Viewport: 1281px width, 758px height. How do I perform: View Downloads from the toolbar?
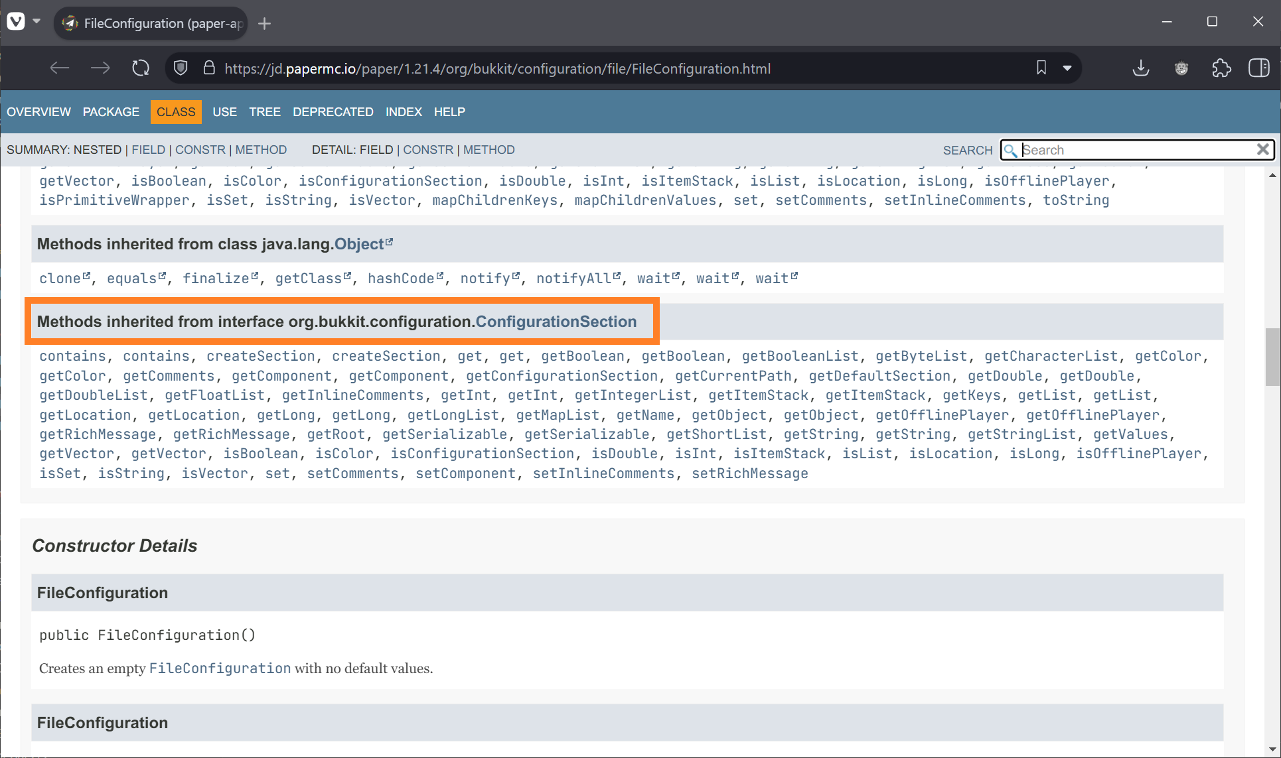(x=1140, y=68)
